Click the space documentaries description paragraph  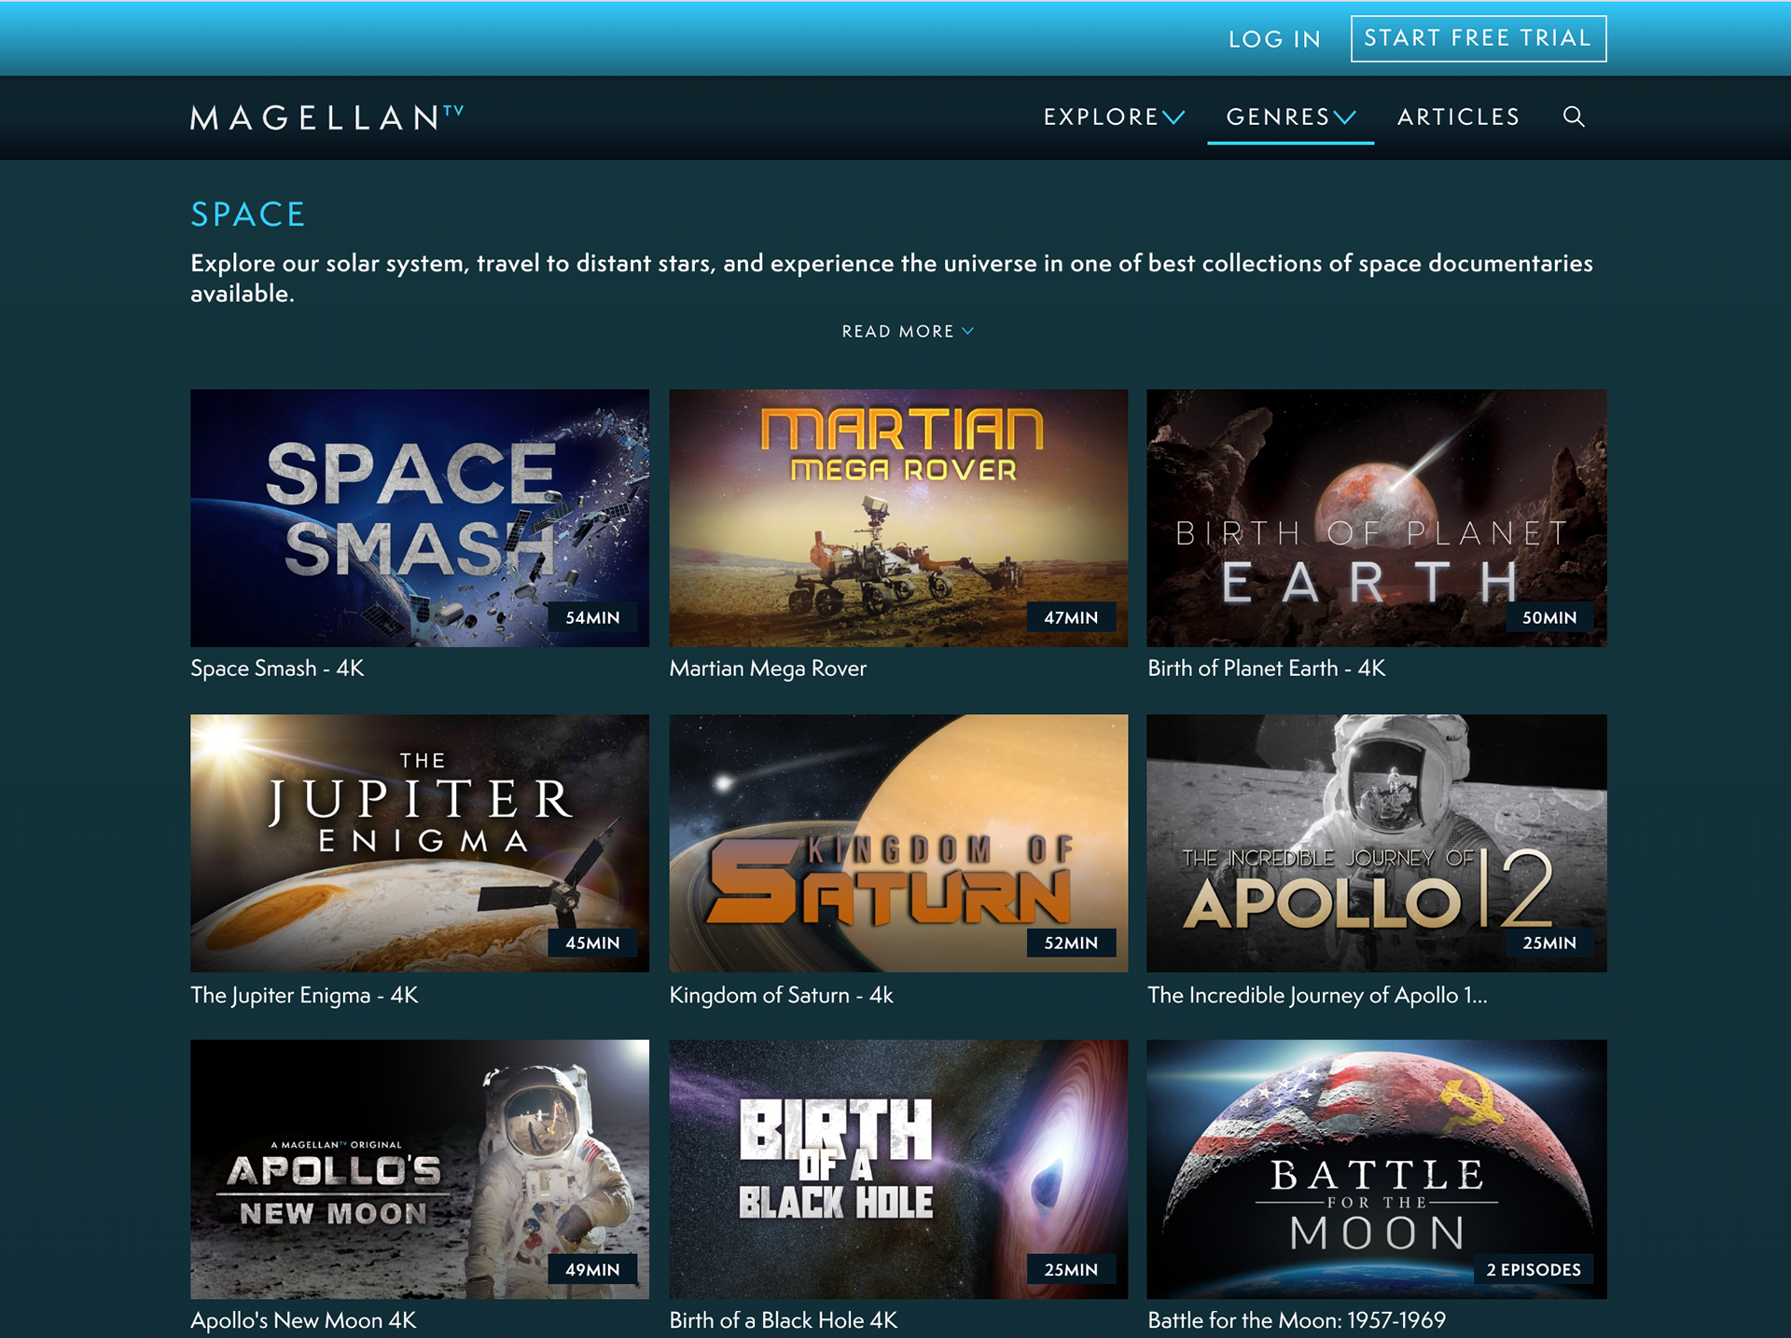click(892, 278)
